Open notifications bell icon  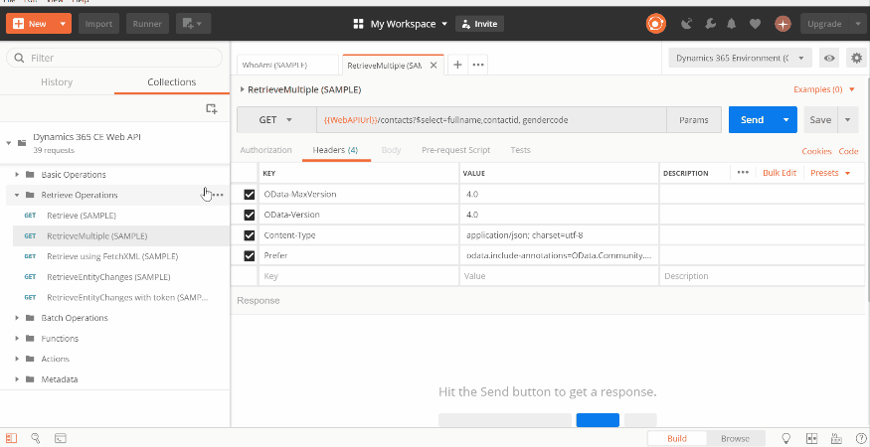[732, 24]
